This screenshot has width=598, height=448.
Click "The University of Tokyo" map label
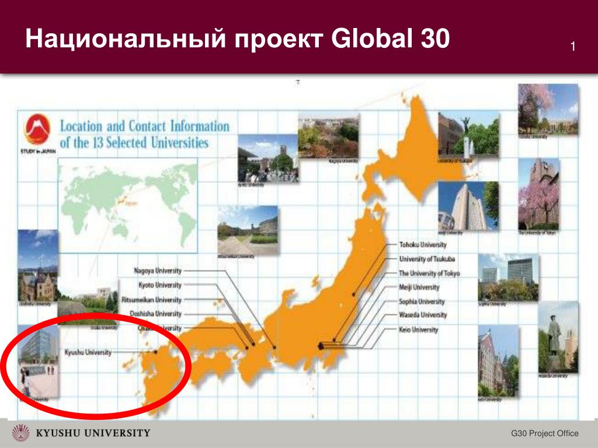(x=429, y=273)
